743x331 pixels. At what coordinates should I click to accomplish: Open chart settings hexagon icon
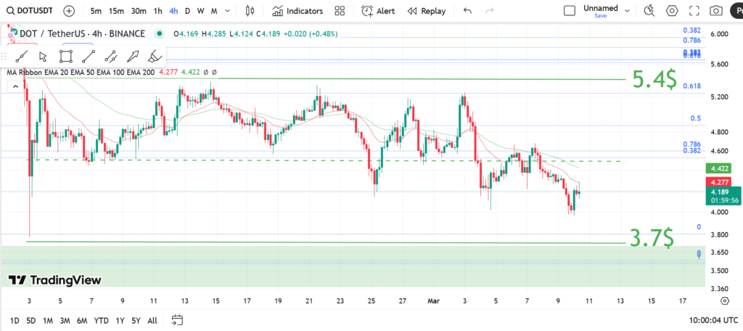(x=672, y=11)
